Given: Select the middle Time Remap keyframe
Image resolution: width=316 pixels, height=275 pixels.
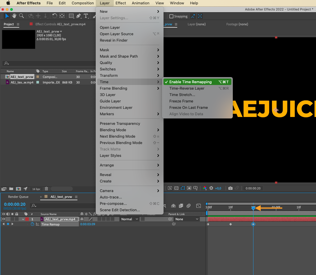Looking at the screenshot, I should tap(230, 224).
